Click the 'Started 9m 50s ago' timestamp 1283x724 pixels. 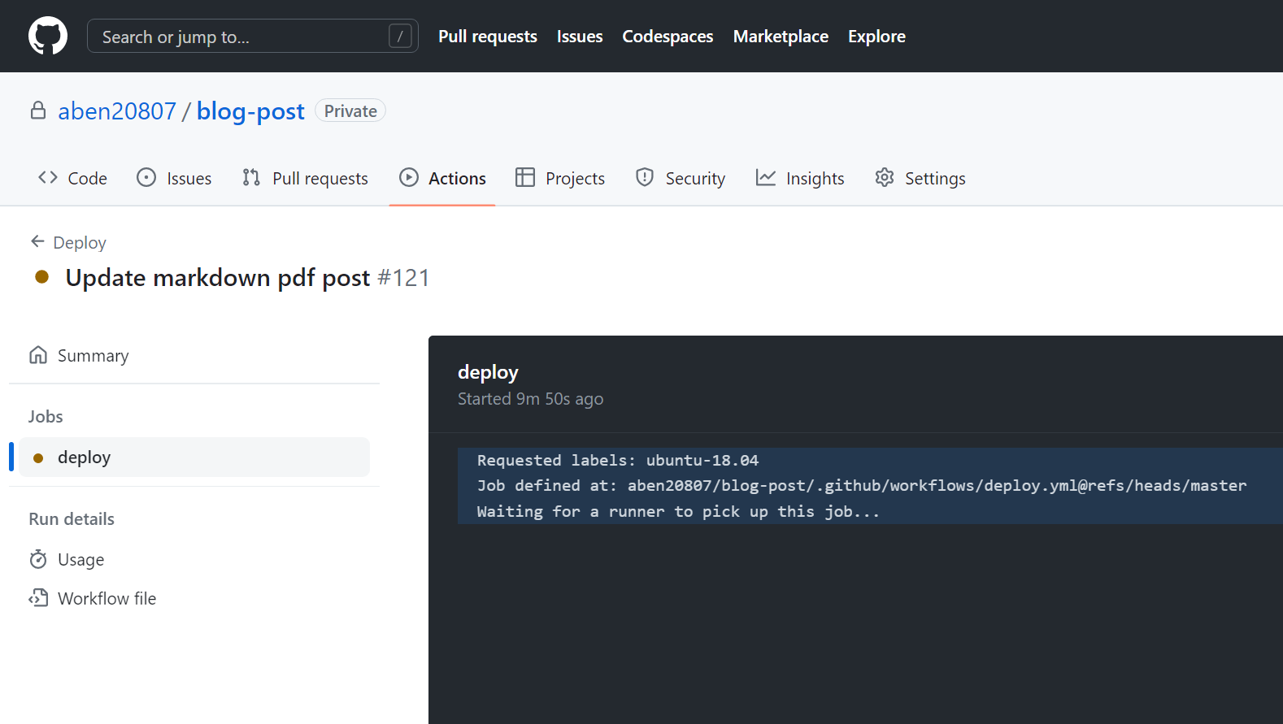click(x=530, y=399)
